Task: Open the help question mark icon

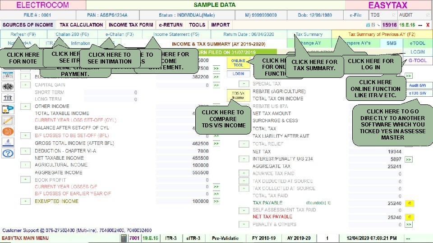Action: point(8,153)
